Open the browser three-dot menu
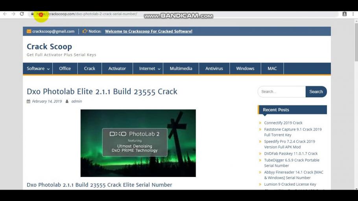The width and height of the screenshot is (358, 201). click(353, 14)
